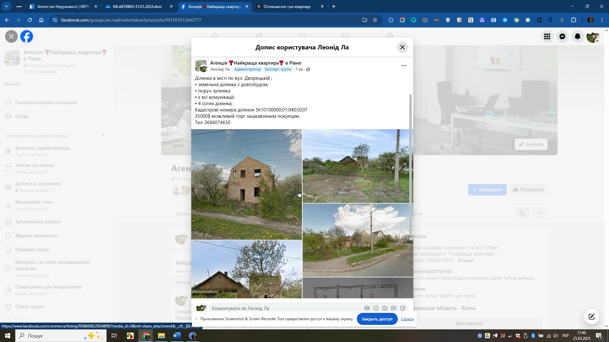This screenshot has width=609, height=342.
Task: Open Word from the taskbar
Action: [177, 336]
